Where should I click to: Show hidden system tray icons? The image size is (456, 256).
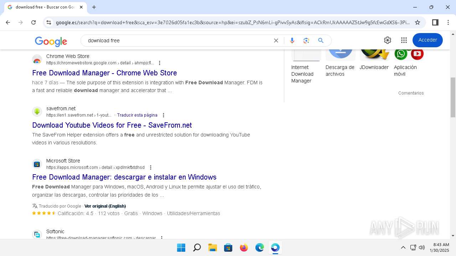click(x=403, y=247)
